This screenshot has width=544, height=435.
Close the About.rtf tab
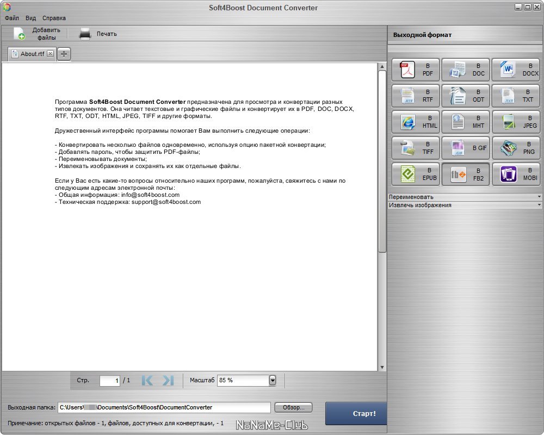pos(50,54)
